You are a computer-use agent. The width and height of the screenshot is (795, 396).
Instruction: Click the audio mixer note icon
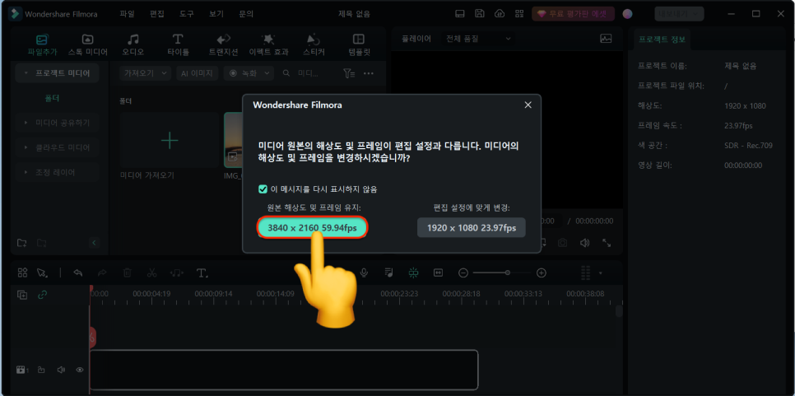tap(389, 273)
